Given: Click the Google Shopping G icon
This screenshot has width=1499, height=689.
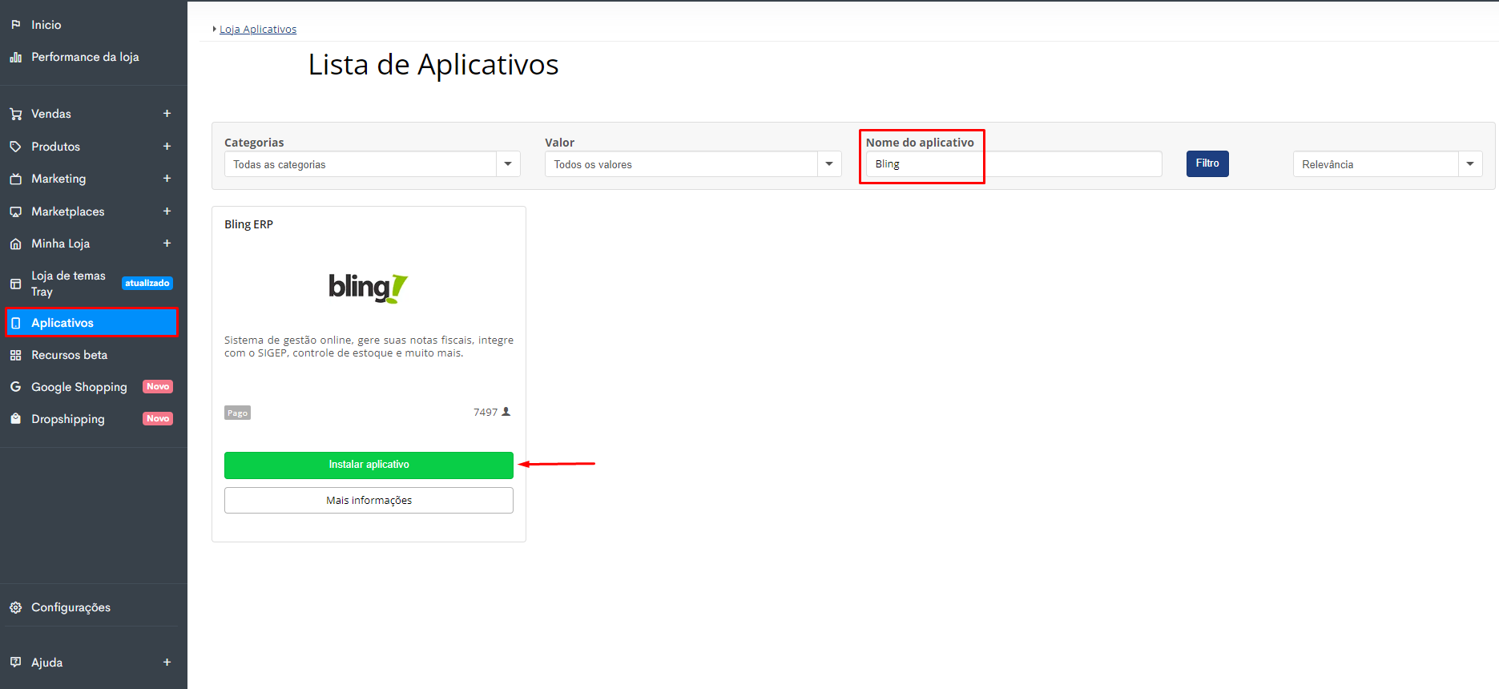Looking at the screenshot, I should click(x=15, y=387).
